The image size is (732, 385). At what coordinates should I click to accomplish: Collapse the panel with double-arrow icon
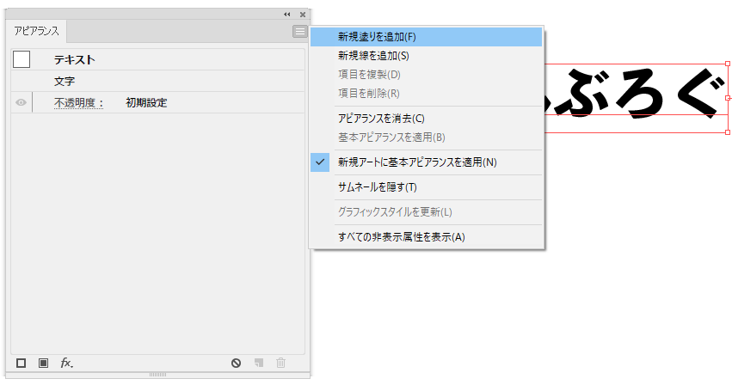pyautogui.click(x=286, y=15)
